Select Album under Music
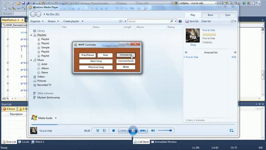Viewport: 266px width, 150px height. 45,68
